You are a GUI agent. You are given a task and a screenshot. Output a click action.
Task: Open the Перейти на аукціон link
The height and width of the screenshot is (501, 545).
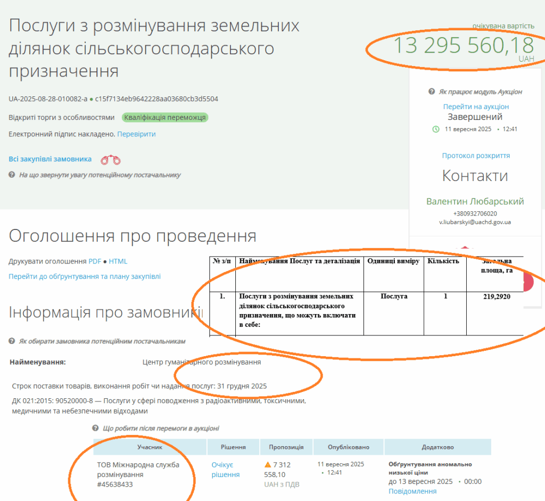[476, 106]
